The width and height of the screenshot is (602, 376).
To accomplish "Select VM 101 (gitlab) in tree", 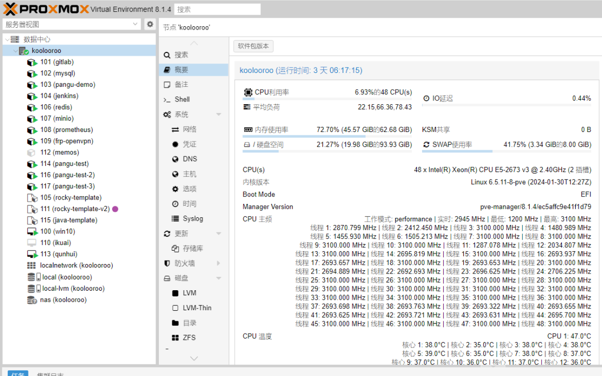I will tap(56, 62).
